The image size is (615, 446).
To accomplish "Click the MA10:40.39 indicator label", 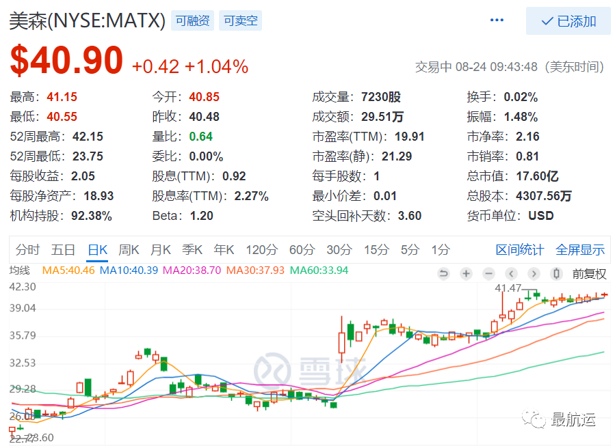I will point(129,270).
